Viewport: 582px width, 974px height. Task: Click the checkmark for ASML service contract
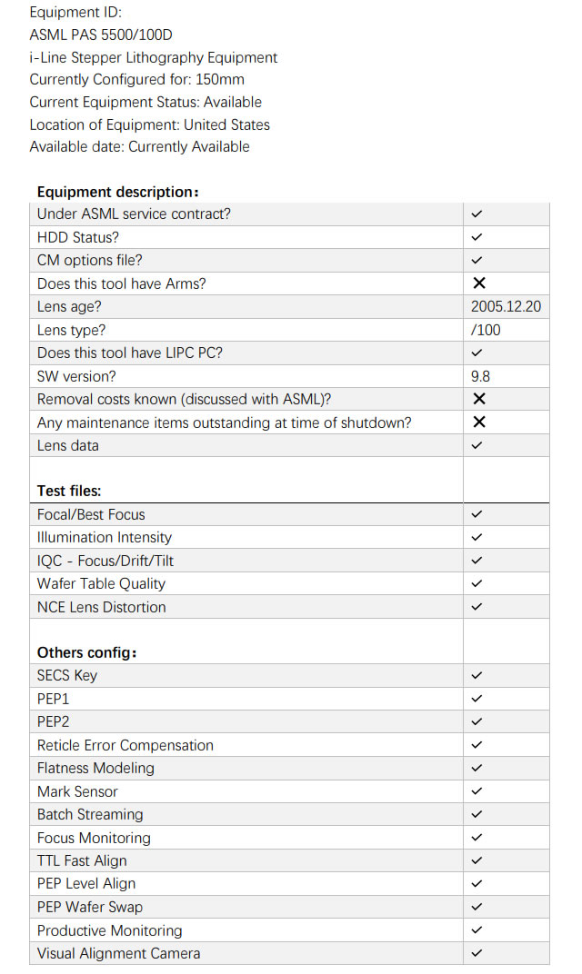pyautogui.click(x=477, y=214)
